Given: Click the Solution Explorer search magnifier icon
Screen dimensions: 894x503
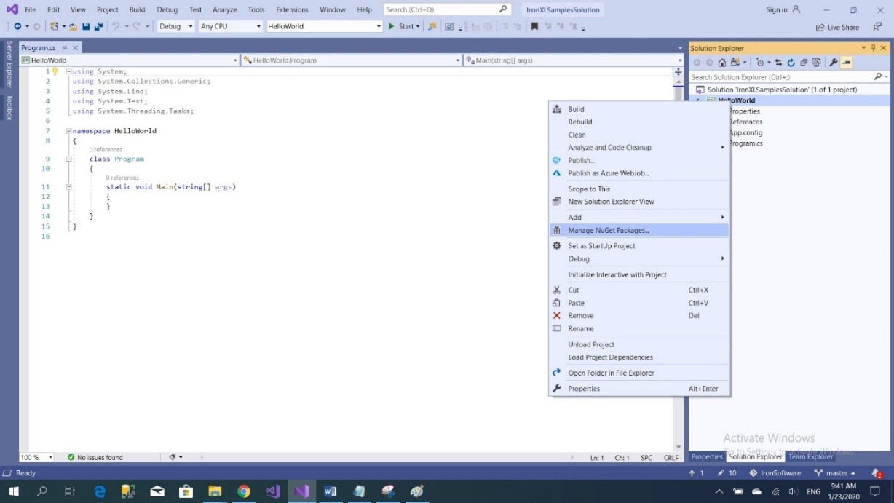Looking at the screenshot, I should click(x=877, y=76).
